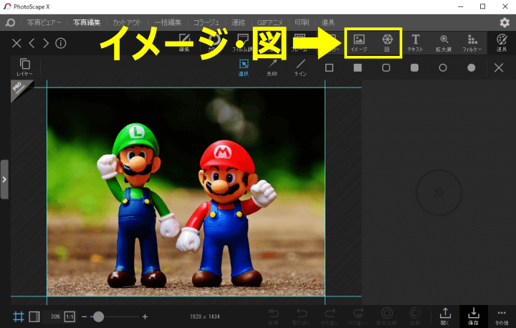Switch to the 連結 tab

coord(238,22)
